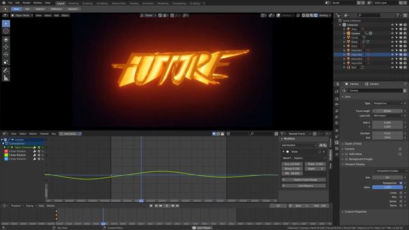This screenshot has height=230, width=409.
Task: Enable the Name checkbox
Action: coord(401,206)
